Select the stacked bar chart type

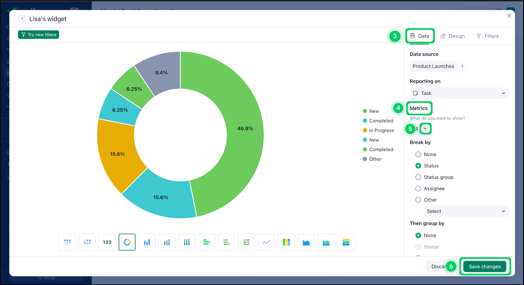click(227, 242)
